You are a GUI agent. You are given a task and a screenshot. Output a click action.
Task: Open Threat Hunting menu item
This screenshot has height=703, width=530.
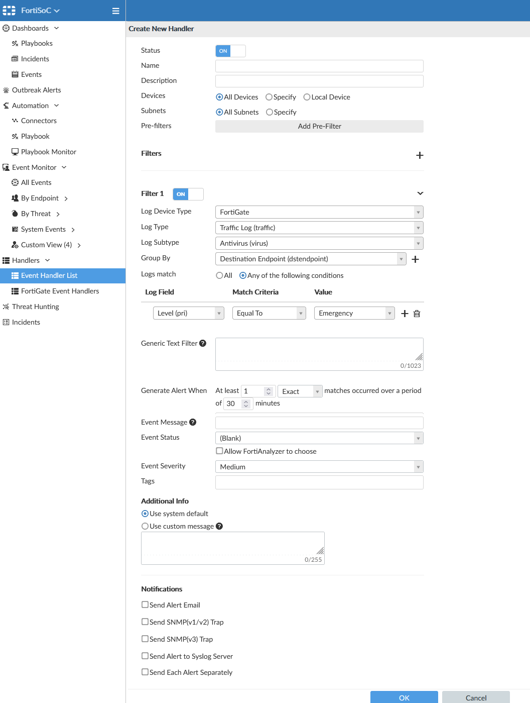pos(36,307)
